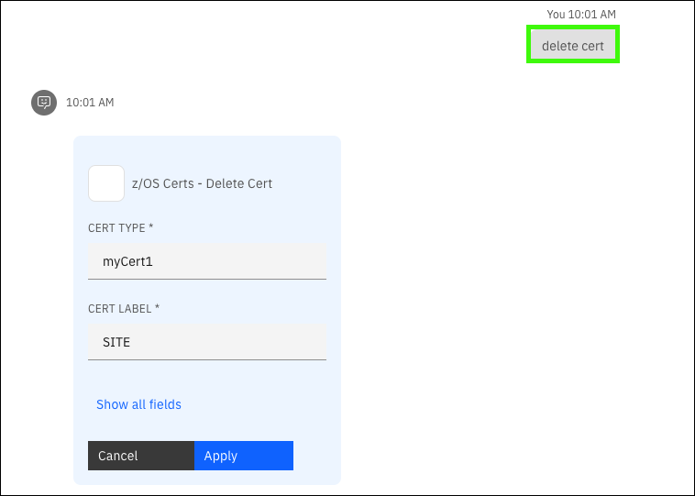
Task: Click the 'You 10:01 AM' timestamp
Action: pos(580,14)
